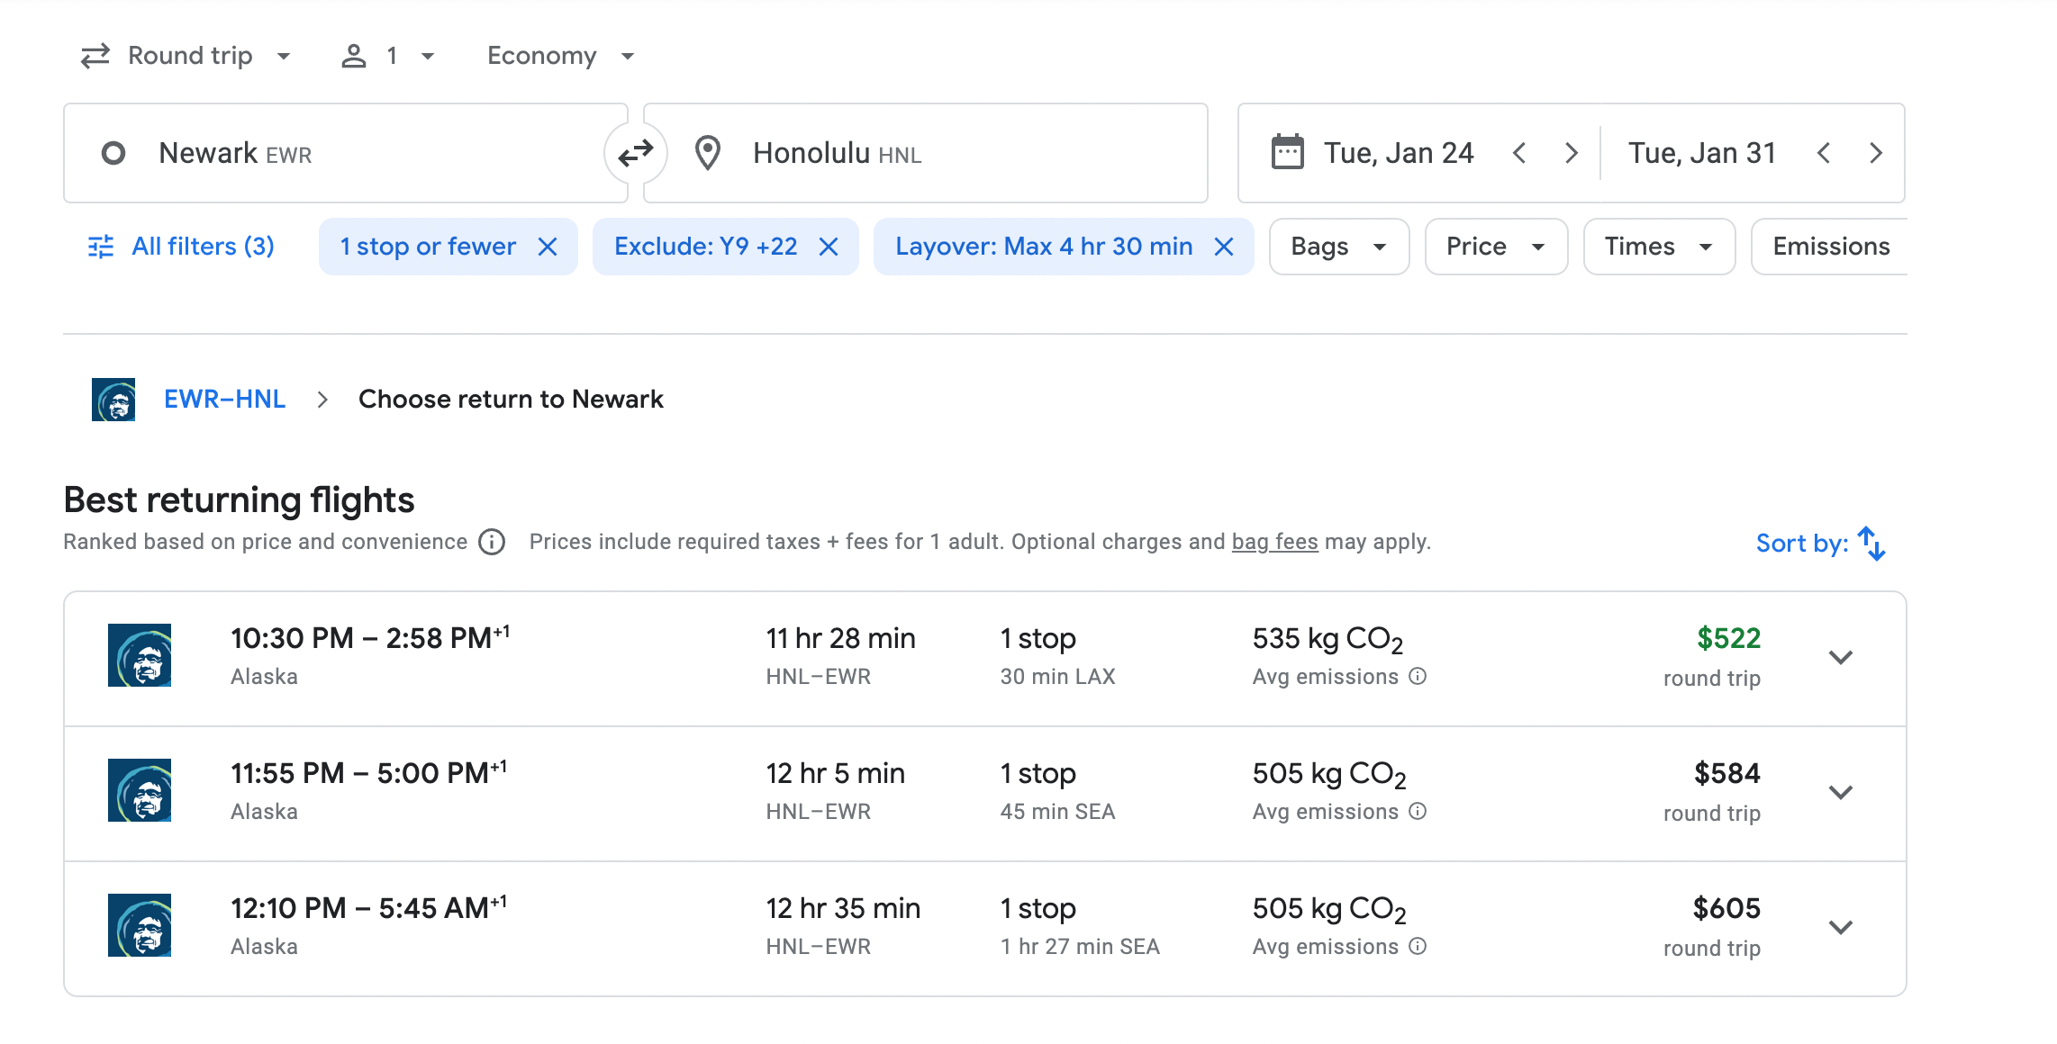Expand the 12:10 PM Alaska flight details

[1841, 927]
